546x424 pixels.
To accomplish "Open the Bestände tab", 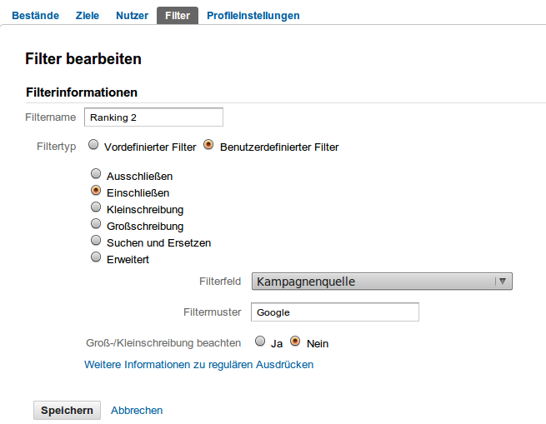I will pos(34,16).
